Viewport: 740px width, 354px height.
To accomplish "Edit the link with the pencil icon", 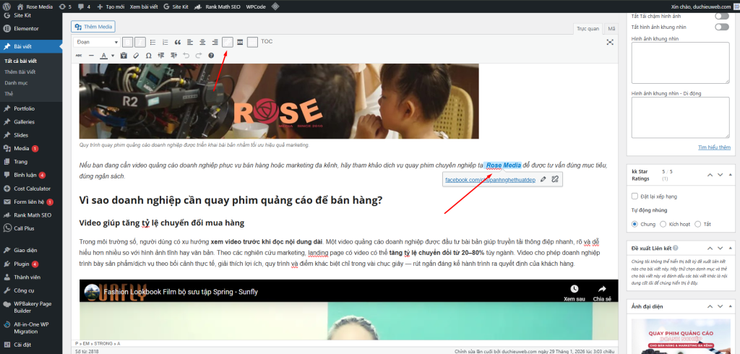I will (543, 179).
